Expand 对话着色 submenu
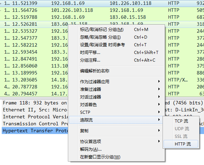The image size is (204, 165). [117, 105]
